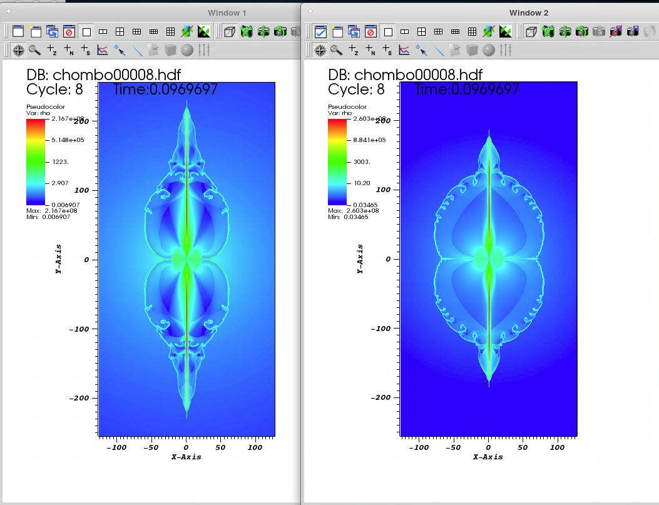This screenshot has height=505, width=659.
Task: Click red-slashed cylinder icon in Window 1
Action: tap(187, 31)
